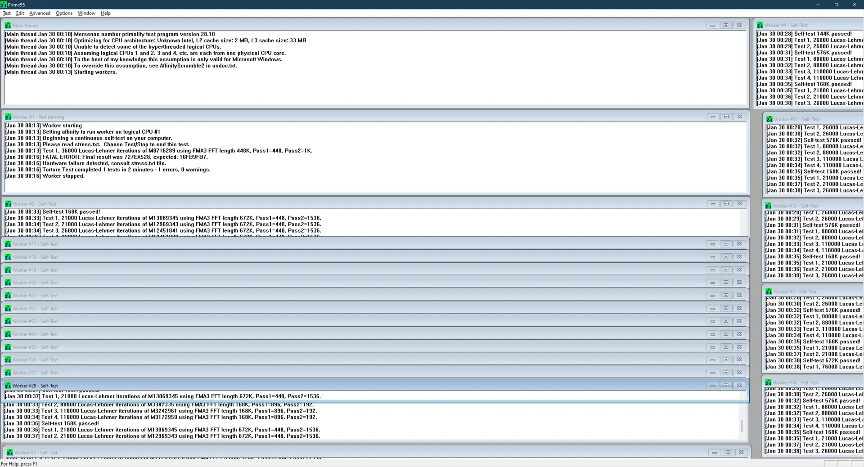The height and width of the screenshot is (467, 864).
Task: Open the Options menu
Action: (x=64, y=13)
